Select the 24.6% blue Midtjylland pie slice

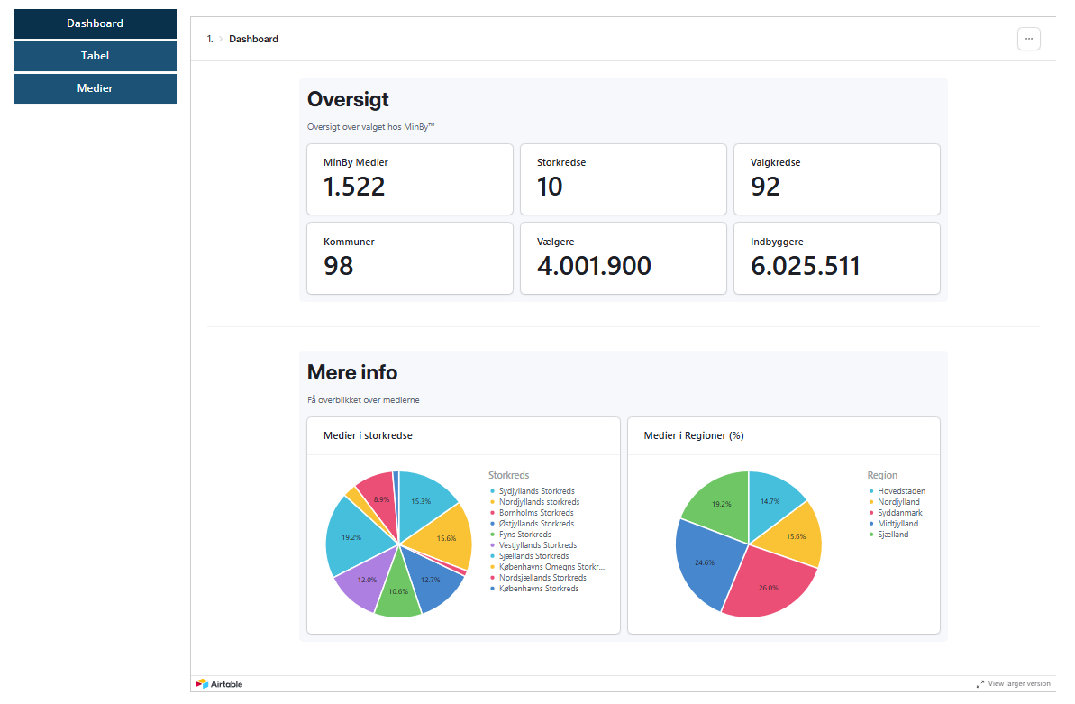pos(706,561)
